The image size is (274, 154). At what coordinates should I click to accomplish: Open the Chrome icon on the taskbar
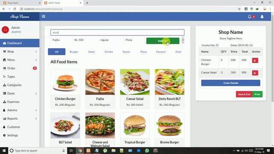(80, 151)
